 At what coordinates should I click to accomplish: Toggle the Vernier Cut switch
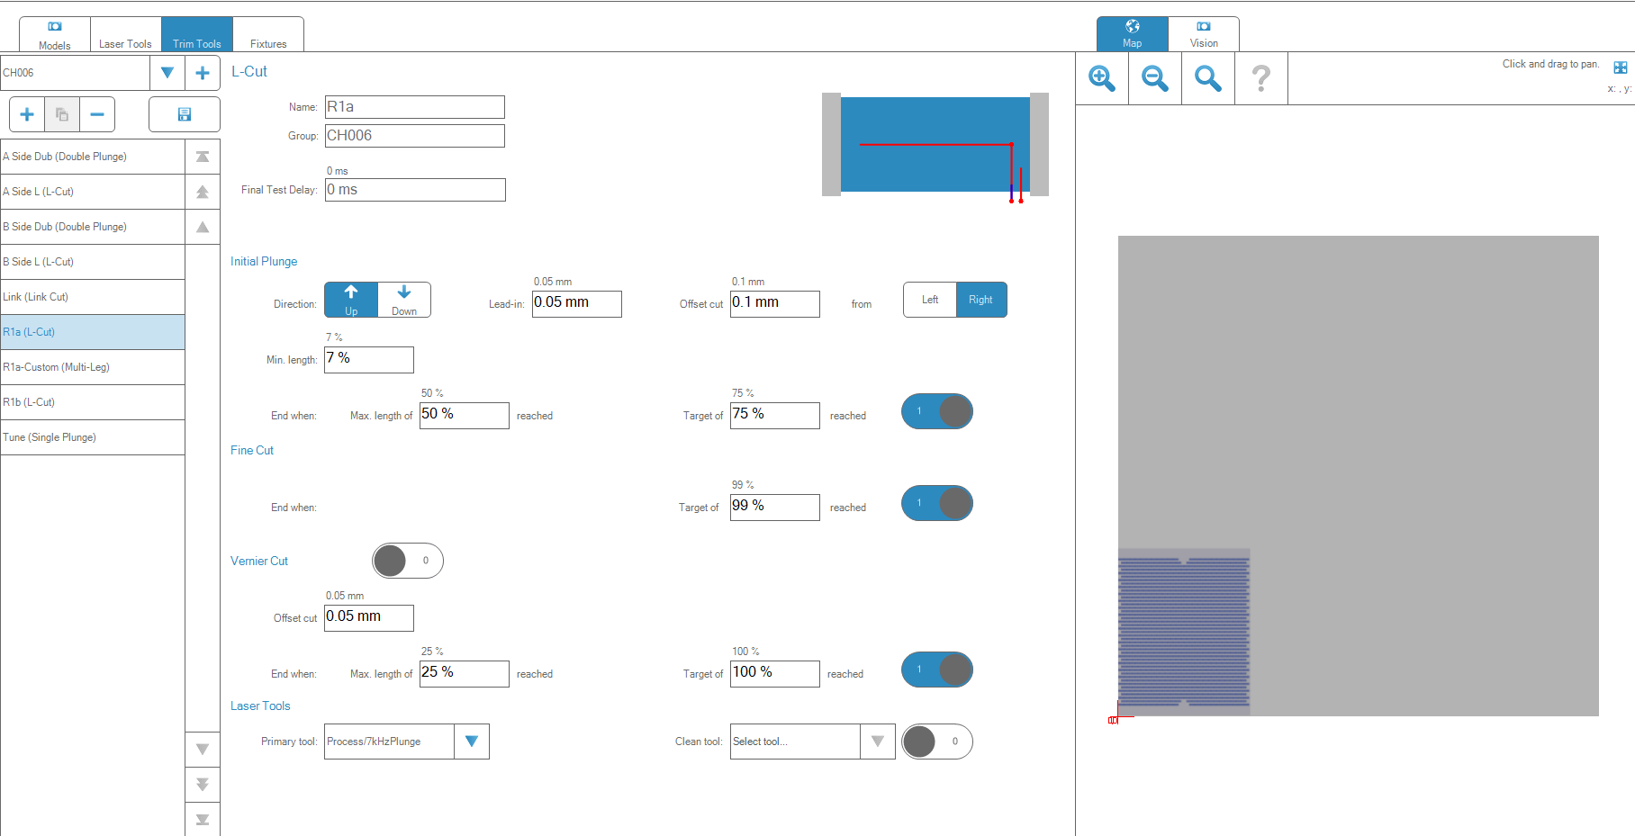tap(408, 561)
